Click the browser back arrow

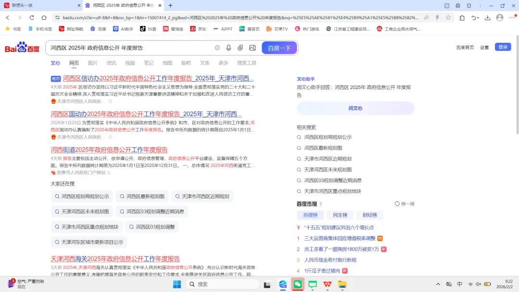pyautogui.click(x=8, y=18)
